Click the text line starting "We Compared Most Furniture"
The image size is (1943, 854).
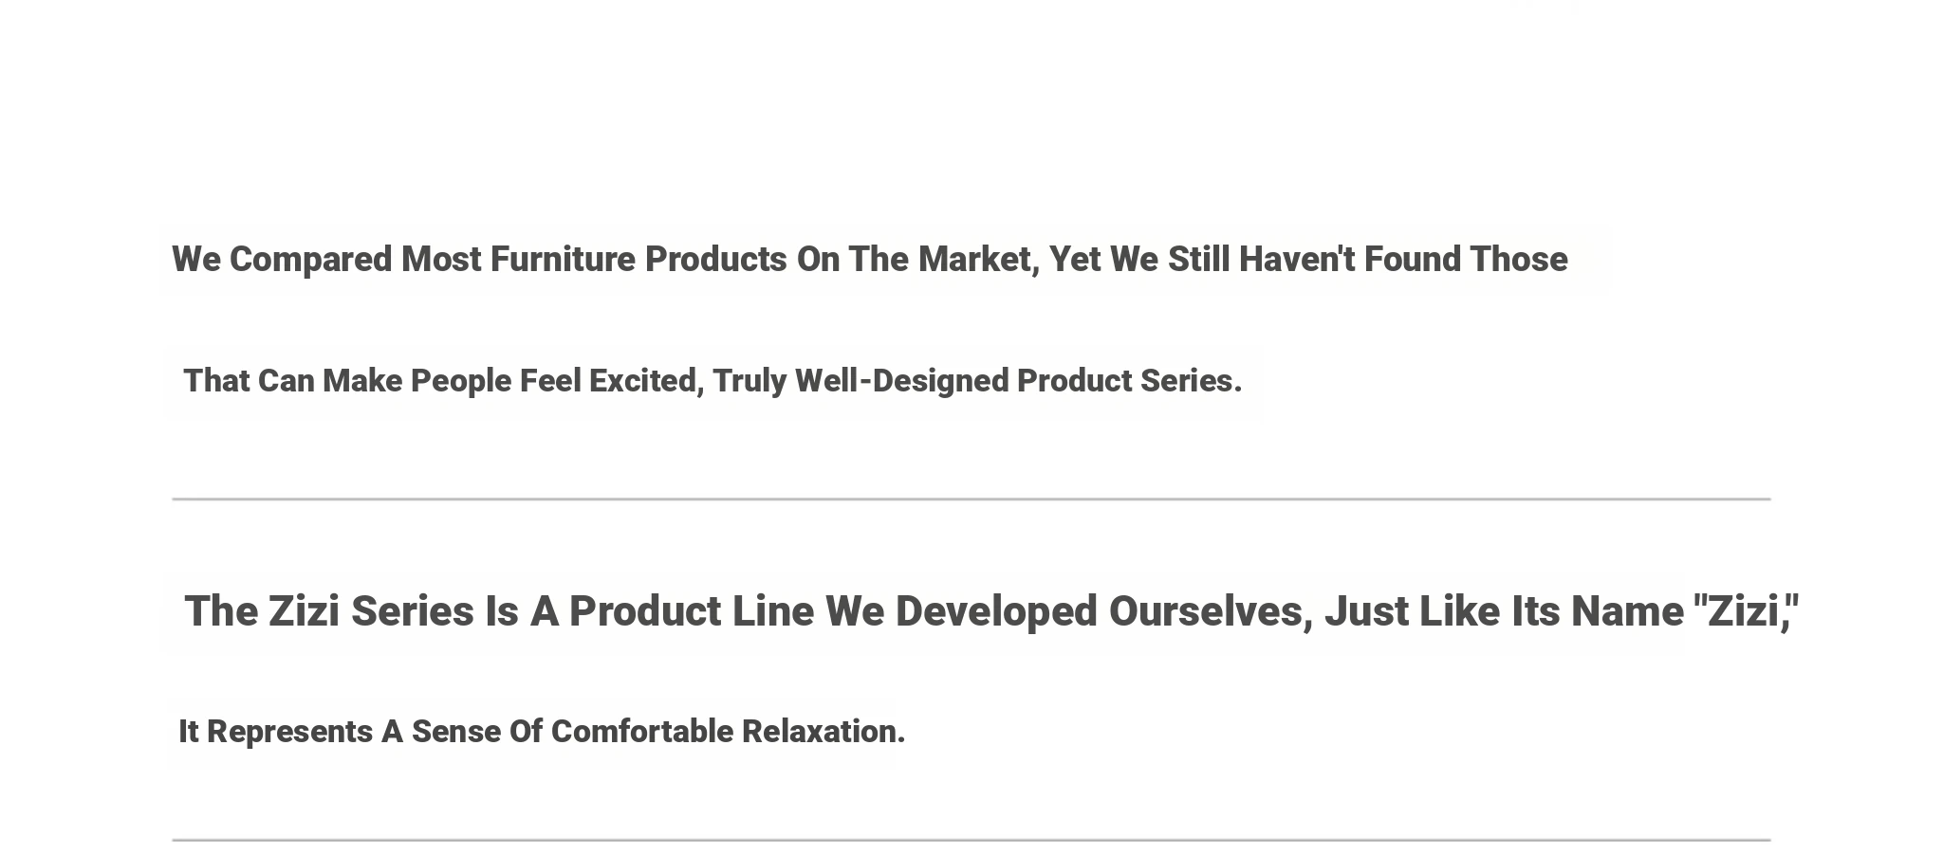click(x=869, y=260)
